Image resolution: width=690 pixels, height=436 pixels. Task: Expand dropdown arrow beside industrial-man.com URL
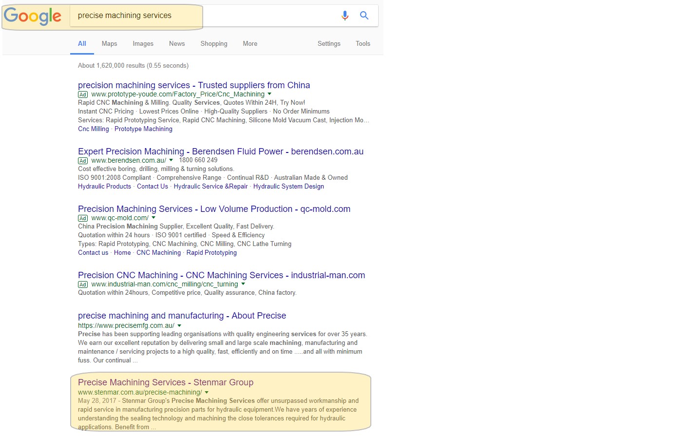click(x=243, y=284)
